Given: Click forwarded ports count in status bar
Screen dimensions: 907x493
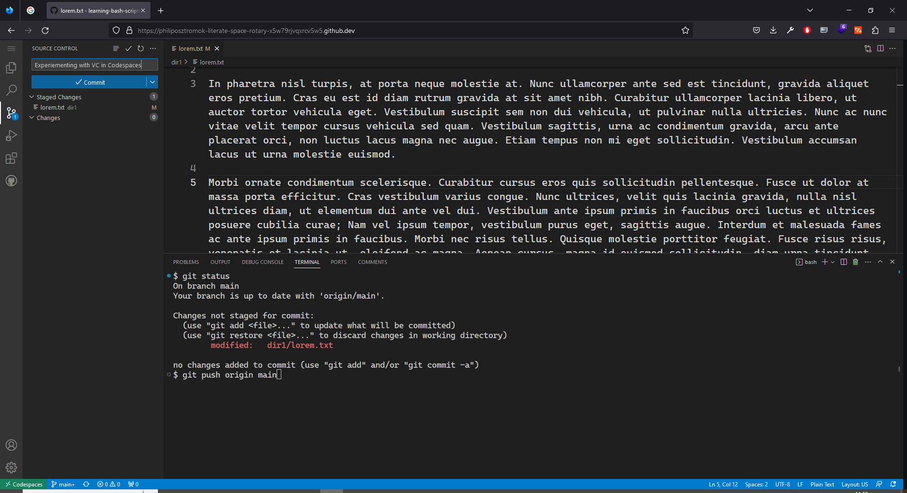Looking at the screenshot, I should click(134, 484).
